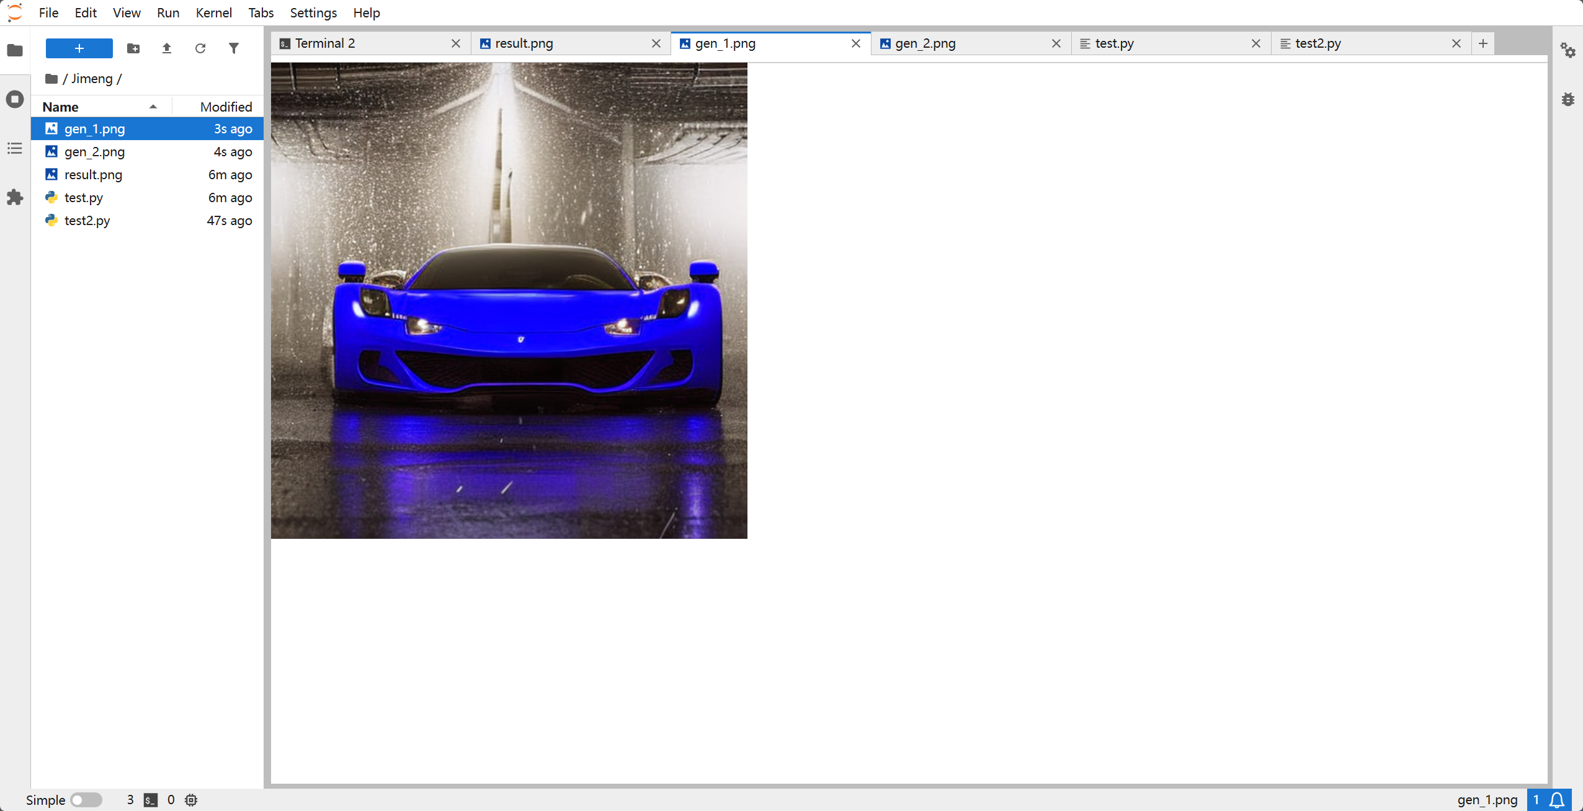Open the Extension Manager puzzle icon

15,198
